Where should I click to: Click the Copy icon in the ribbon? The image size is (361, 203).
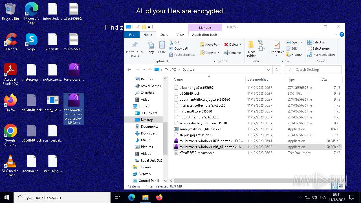click(150, 47)
